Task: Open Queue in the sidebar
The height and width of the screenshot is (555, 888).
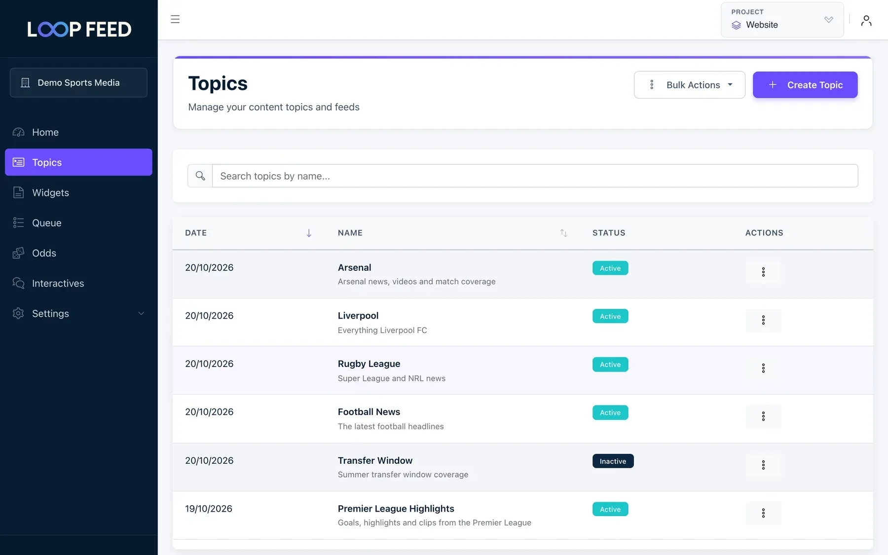Action: point(78,222)
